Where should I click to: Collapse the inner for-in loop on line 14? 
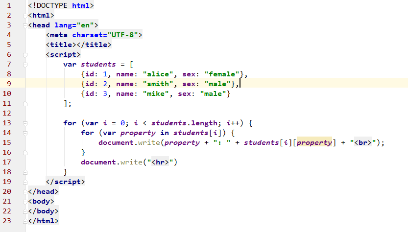pyautogui.click(x=25, y=134)
